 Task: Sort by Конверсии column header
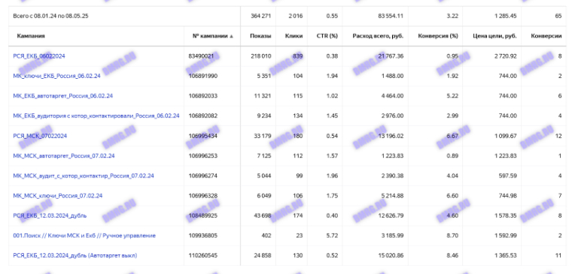[x=546, y=36]
